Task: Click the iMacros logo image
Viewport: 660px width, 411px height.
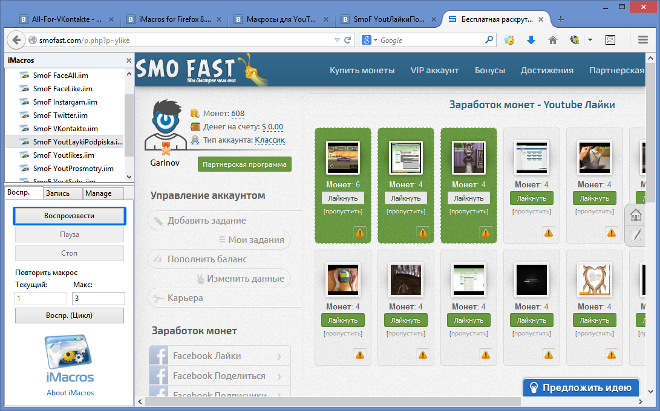Action: pos(70,358)
